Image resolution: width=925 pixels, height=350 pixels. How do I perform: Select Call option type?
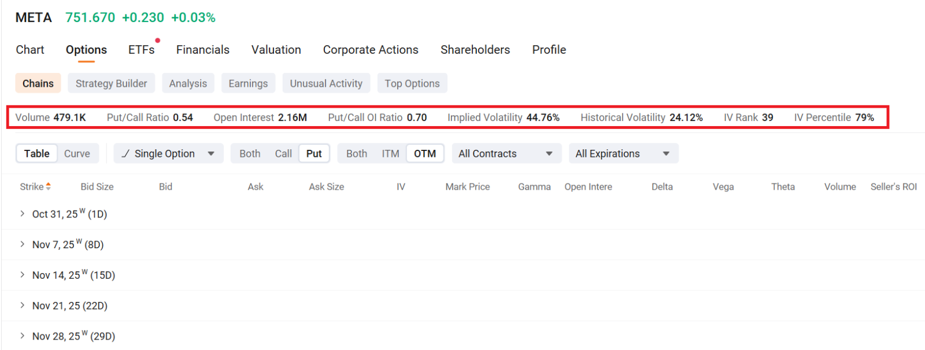283,153
